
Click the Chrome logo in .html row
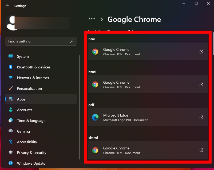[x=95, y=84]
